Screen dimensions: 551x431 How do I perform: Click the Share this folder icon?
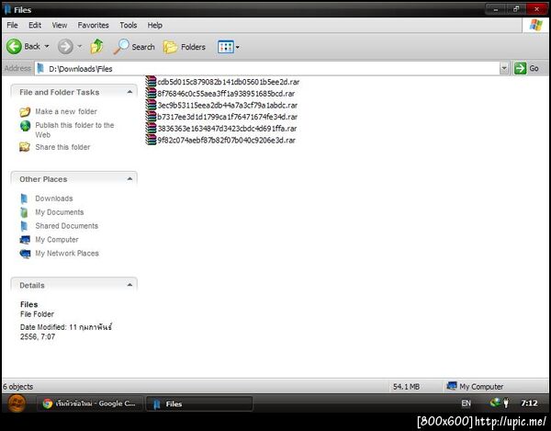tap(25, 147)
